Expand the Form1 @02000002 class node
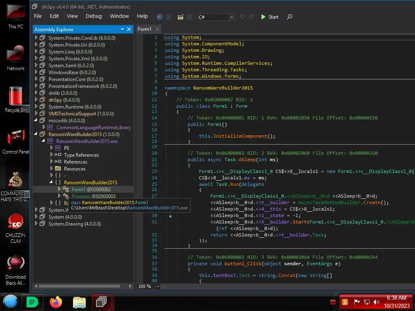Screen dimensions: 415x311 pyautogui.click(x=59, y=189)
